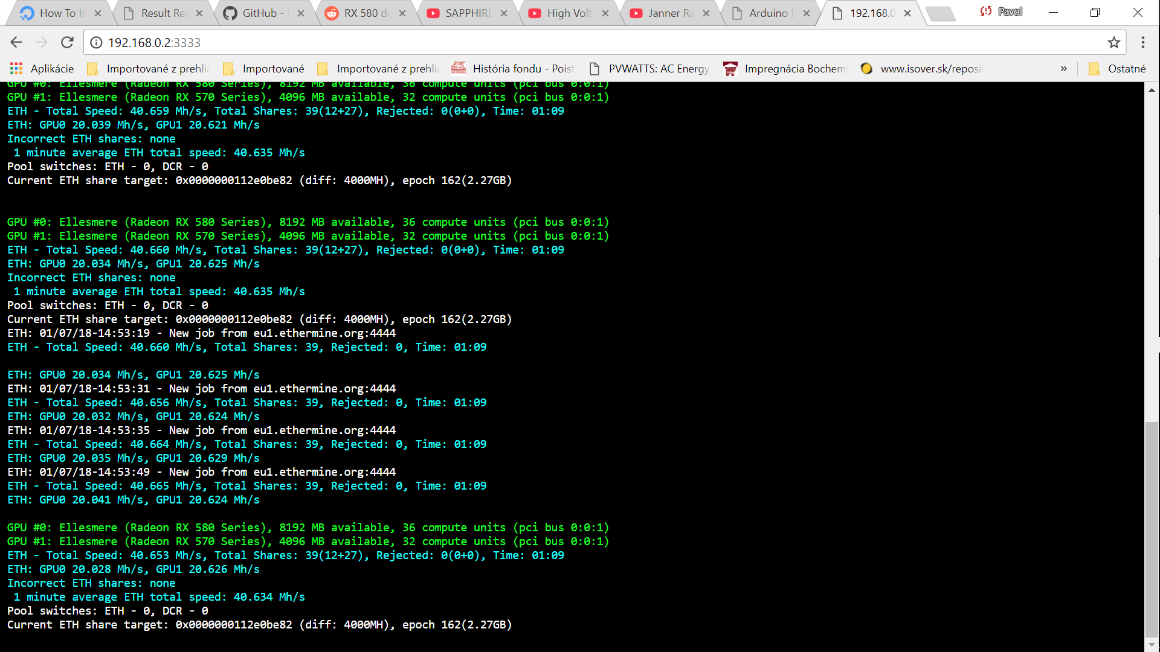Reload the page with refresh icon
This screenshot has width=1160, height=652.
click(x=67, y=42)
